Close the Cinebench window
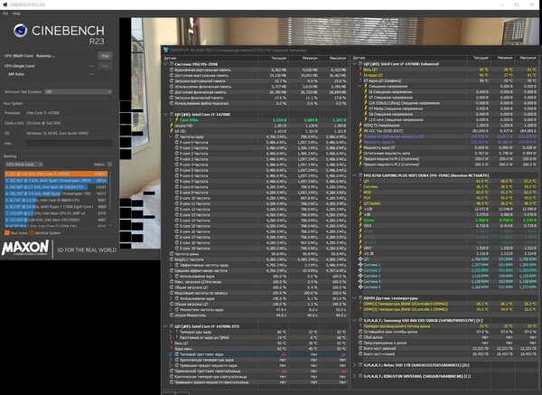 coord(532,5)
